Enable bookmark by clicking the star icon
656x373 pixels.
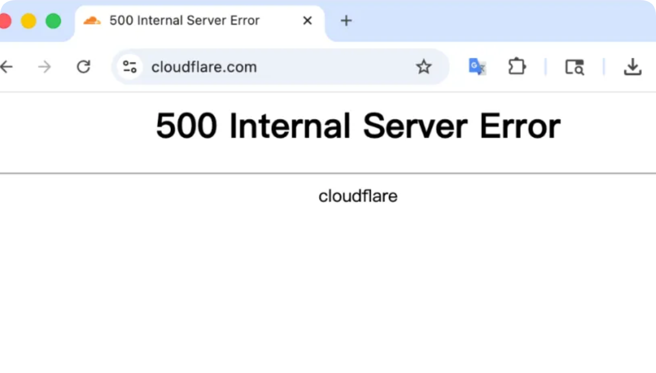[424, 67]
